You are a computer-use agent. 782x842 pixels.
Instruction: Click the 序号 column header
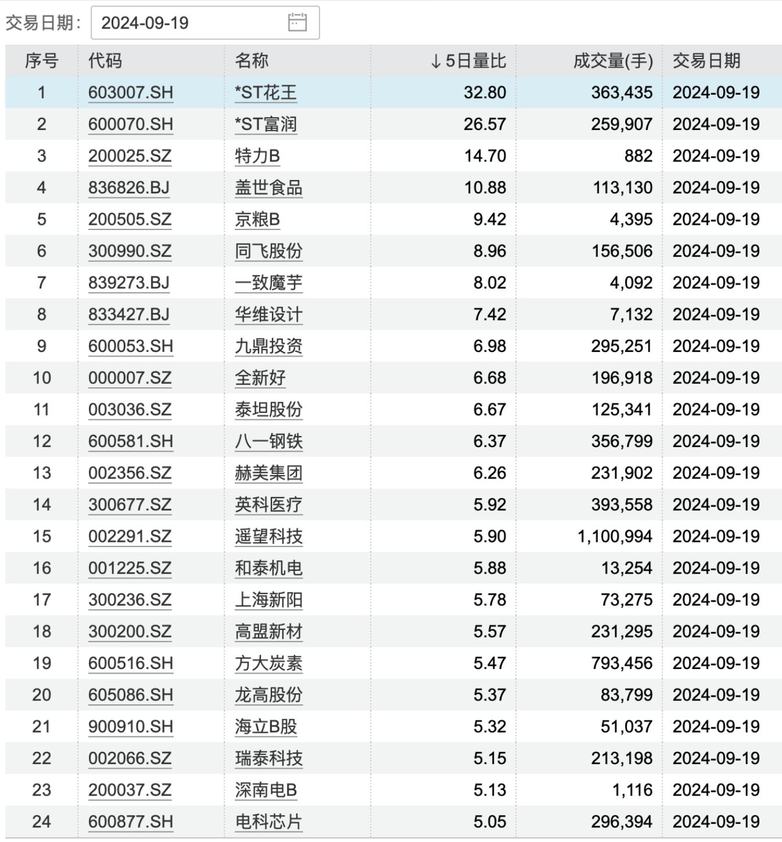pos(41,61)
